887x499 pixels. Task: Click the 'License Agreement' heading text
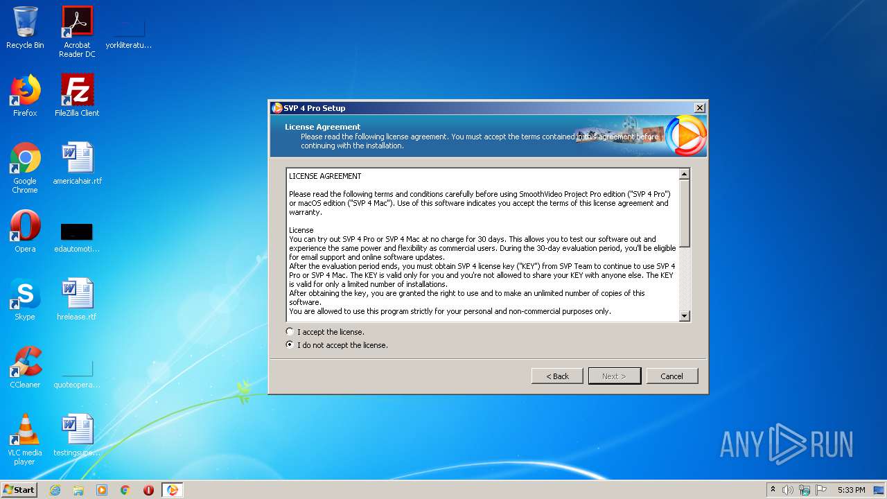322,127
